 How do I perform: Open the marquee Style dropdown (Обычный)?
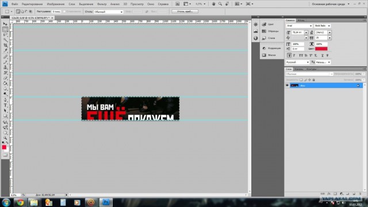click(109, 11)
